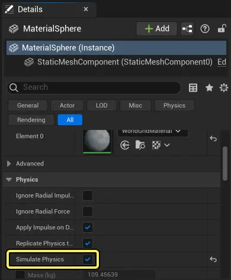This screenshot has width=231, height=280.
Task: Switch to the Rendering filter tab
Action: [x=31, y=120]
